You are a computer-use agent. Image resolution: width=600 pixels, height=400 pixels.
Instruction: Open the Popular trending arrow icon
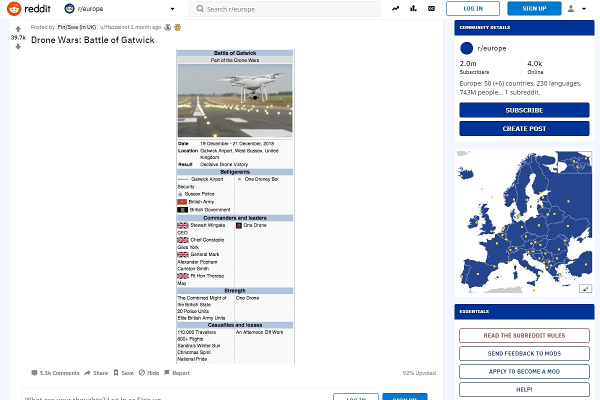pyautogui.click(x=395, y=8)
